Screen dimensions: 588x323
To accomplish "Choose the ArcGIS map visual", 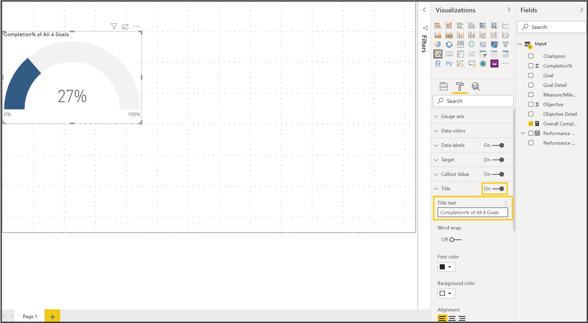I will 483,64.
